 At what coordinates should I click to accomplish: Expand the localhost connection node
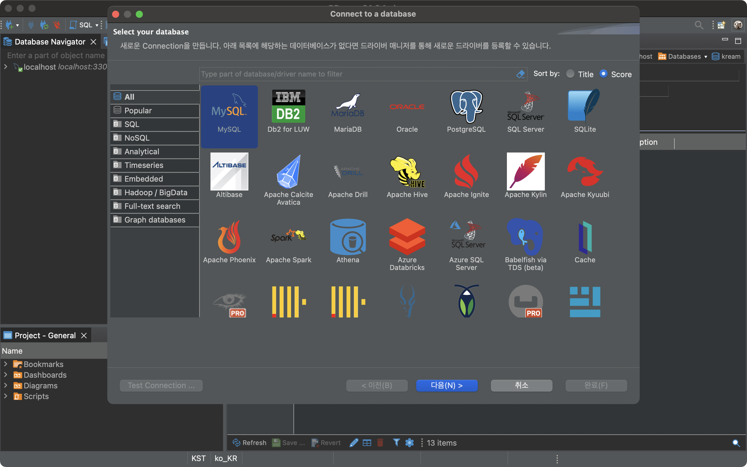[6, 67]
